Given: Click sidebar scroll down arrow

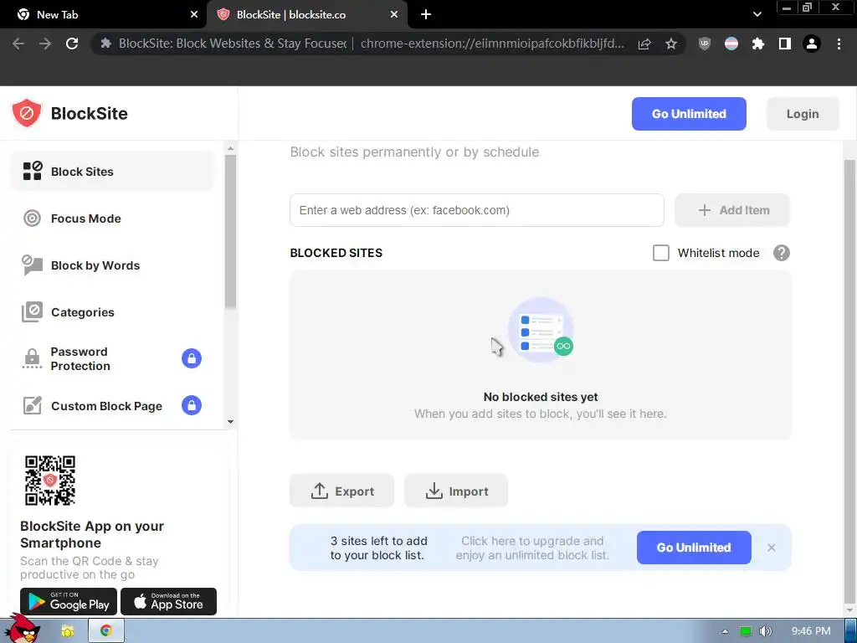Looking at the screenshot, I should coord(230,422).
